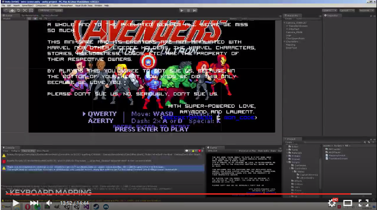Open the Account dropdown
This screenshot has height=210, width=377.
click(x=366, y=11)
